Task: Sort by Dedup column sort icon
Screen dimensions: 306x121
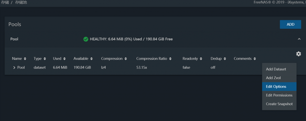Action: pyautogui.click(x=224, y=59)
